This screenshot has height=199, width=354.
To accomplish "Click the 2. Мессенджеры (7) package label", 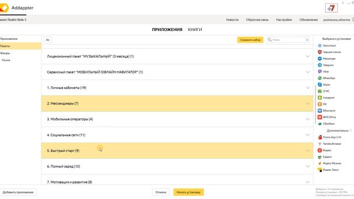I will pyautogui.click(x=63, y=103).
